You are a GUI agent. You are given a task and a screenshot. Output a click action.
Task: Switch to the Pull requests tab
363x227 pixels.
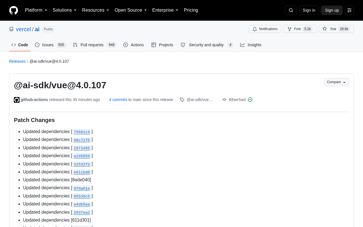pos(95,45)
